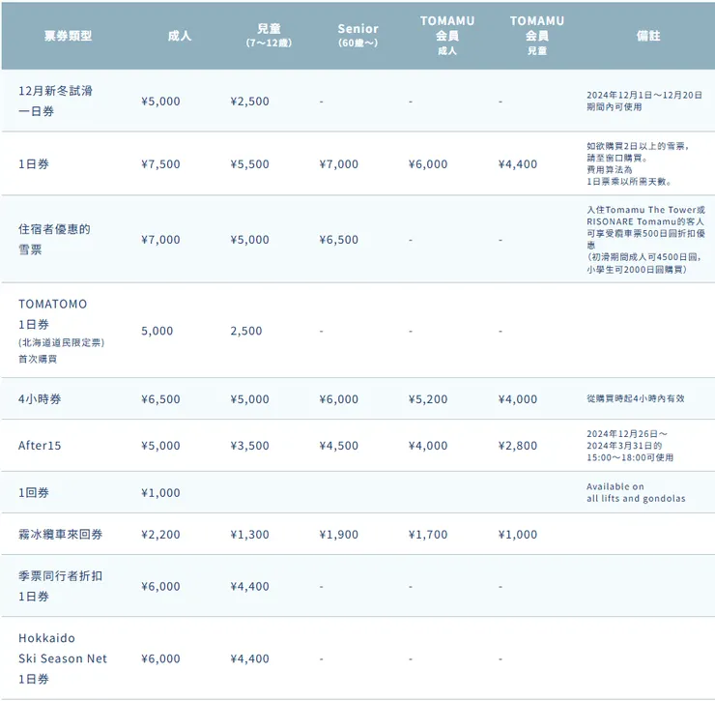Click ¥1,300 child price for 霧冰纜車來回券
Image resolution: width=715 pixels, height=701 pixels.
tap(249, 535)
